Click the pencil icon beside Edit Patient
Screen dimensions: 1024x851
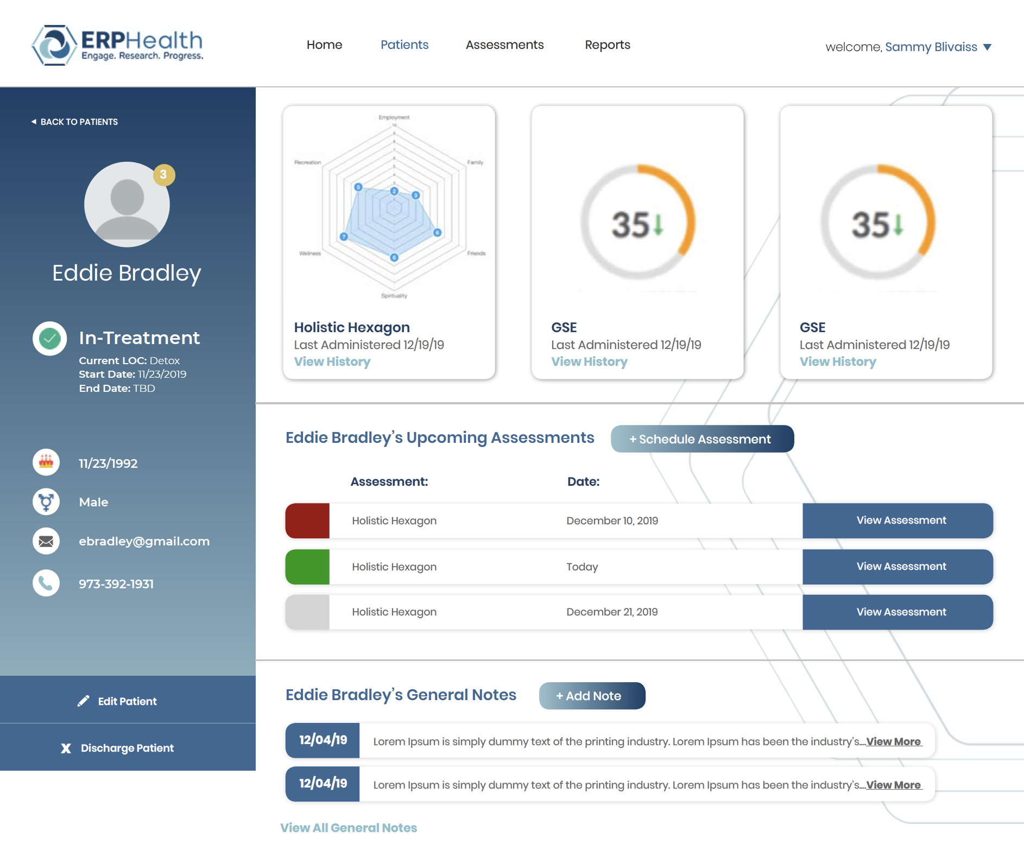click(83, 701)
